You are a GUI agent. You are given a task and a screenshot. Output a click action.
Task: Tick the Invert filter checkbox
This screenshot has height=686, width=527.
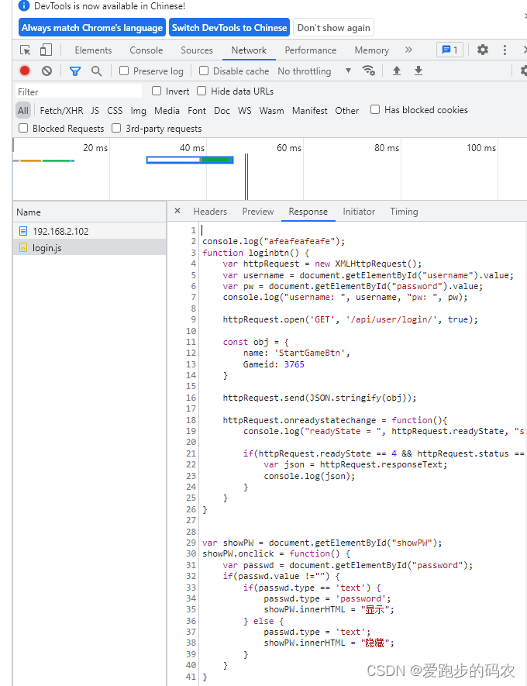pyautogui.click(x=157, y=91)
